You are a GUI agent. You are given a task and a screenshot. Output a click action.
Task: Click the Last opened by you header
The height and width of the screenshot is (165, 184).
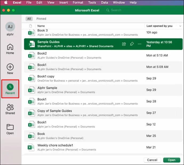pos(159,26)
